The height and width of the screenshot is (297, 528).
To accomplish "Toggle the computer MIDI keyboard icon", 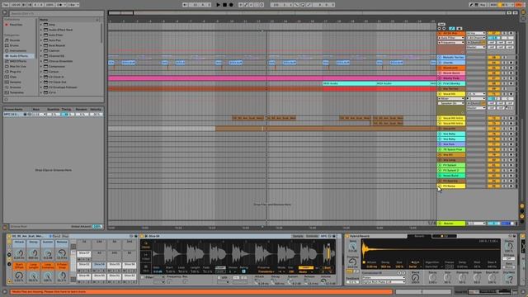I will pos(477,5).
